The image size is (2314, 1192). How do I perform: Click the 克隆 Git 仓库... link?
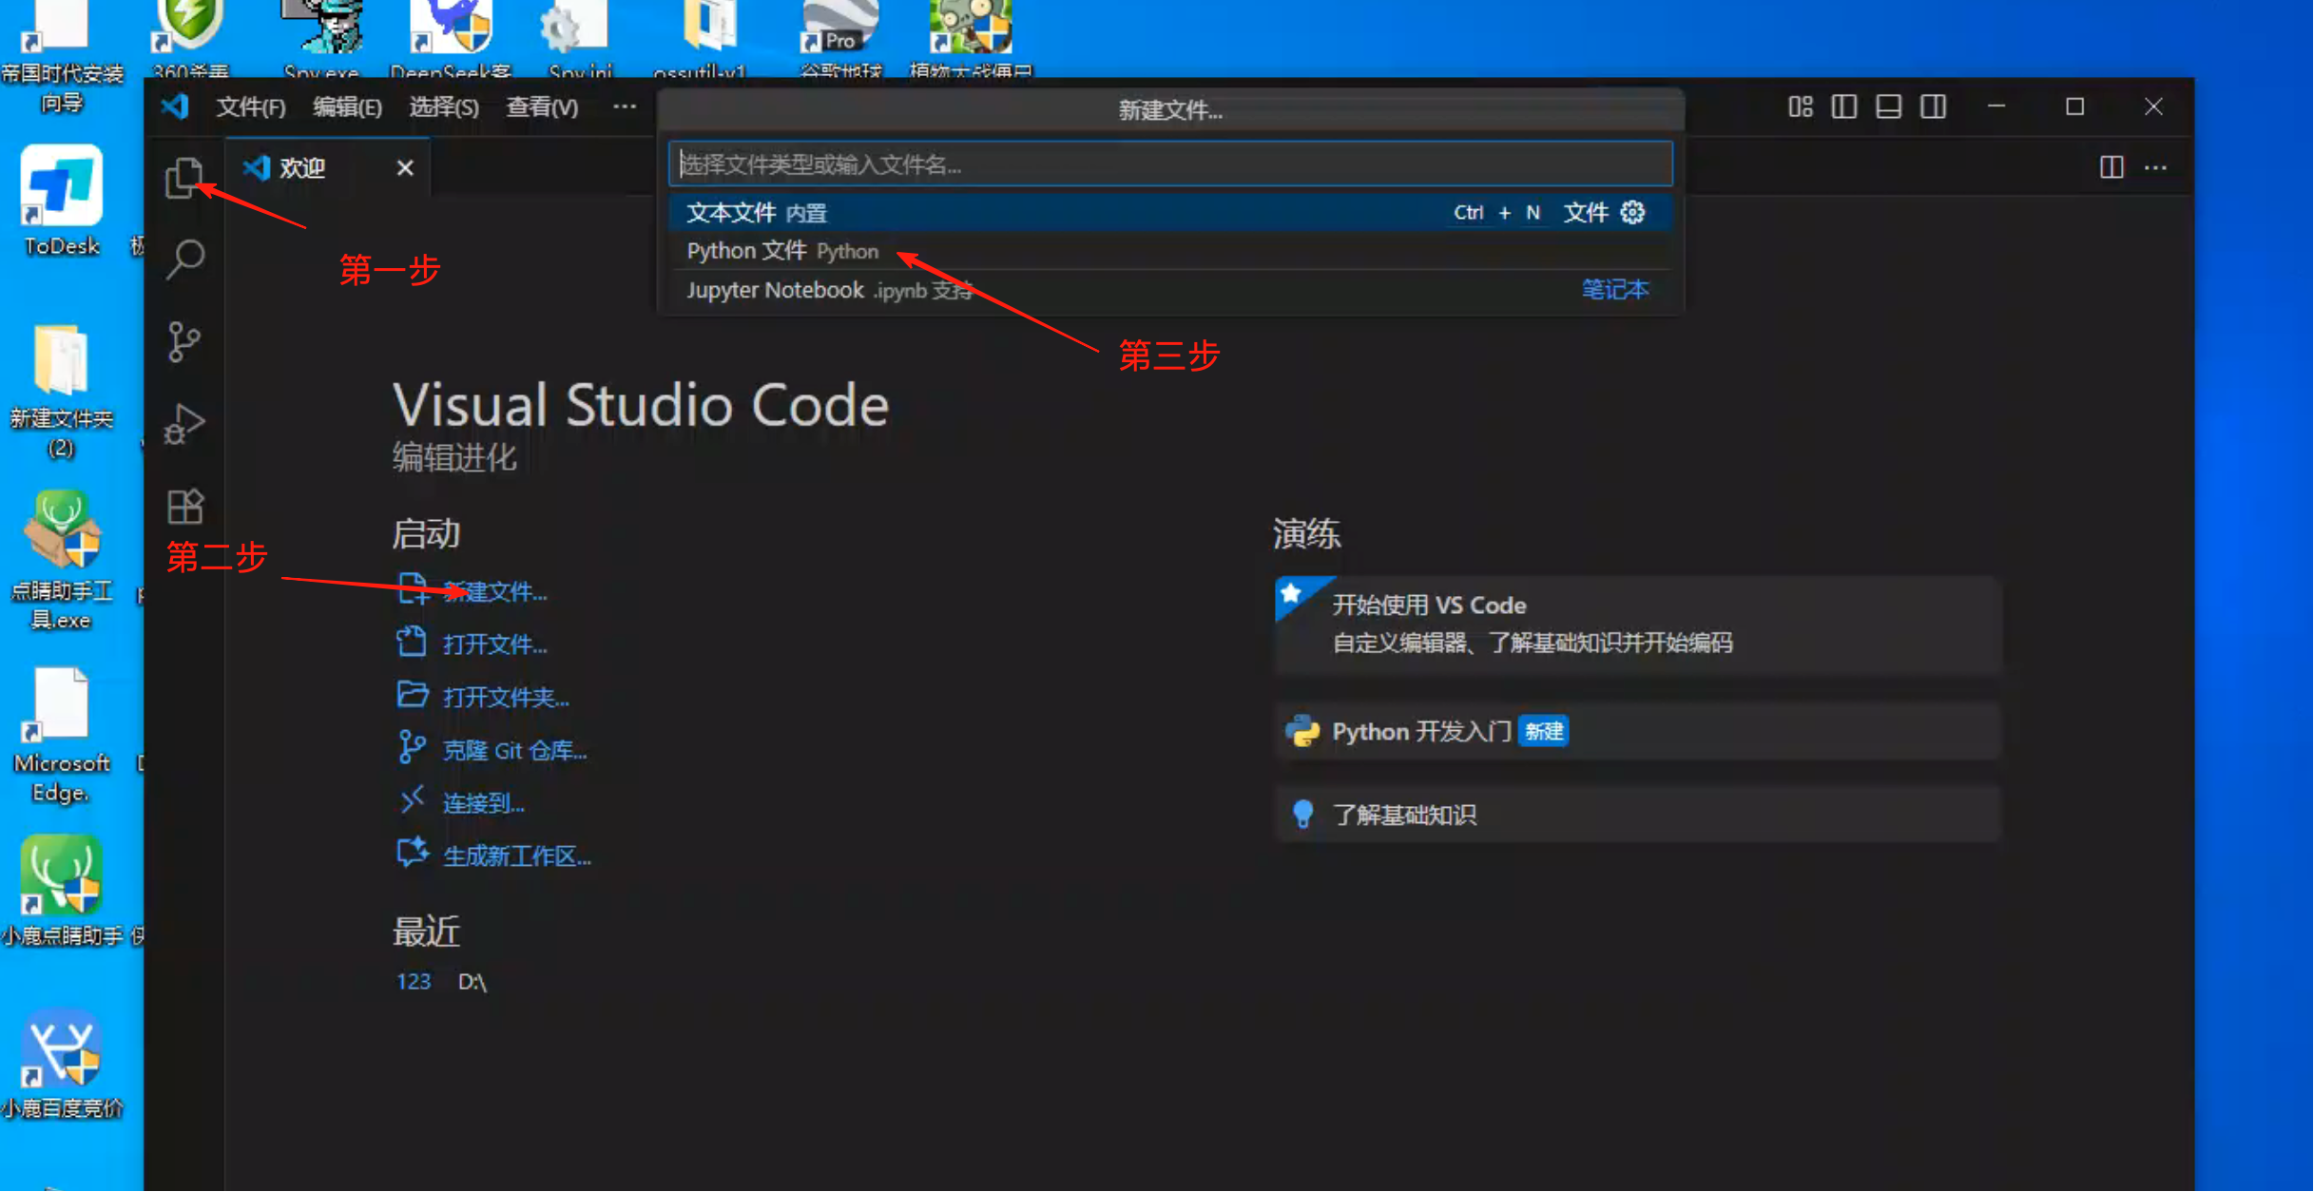(514, 751)
